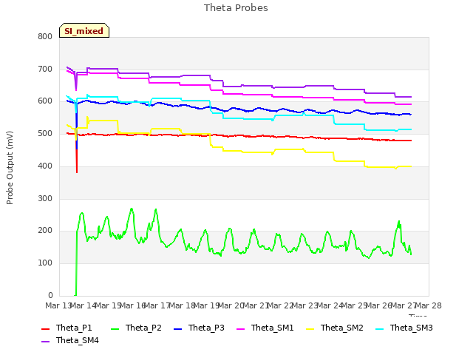
Task: Click the Mar 13 x-axis tick label
Action: [58, 305]
